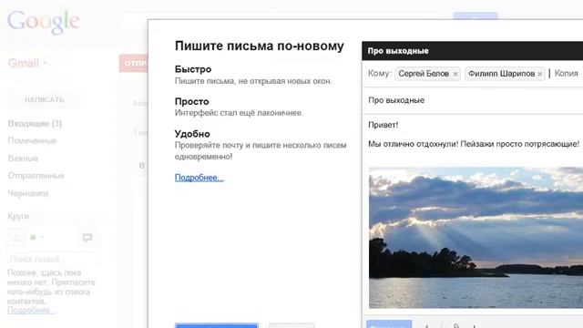This screenshot has width=583, height=328.
Task: Follow the Подробнее link in the dialog
Action: pos(199,178)
